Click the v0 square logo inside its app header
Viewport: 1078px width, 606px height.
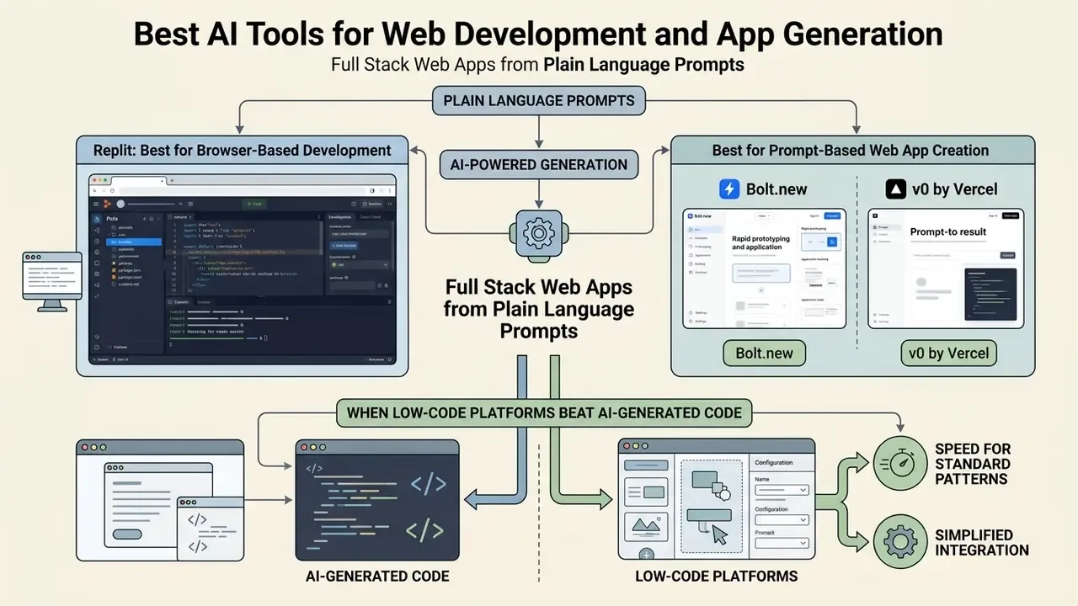coord(875,215)
